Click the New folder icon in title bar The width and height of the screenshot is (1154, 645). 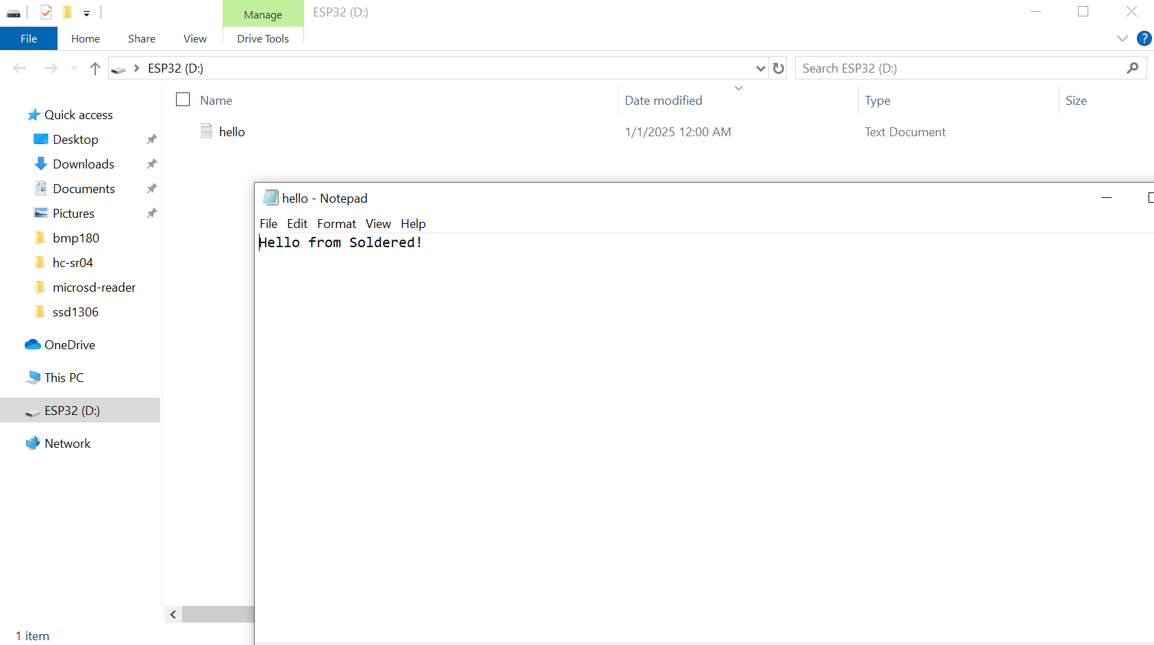pyautogui.click(x=67, y=12)
